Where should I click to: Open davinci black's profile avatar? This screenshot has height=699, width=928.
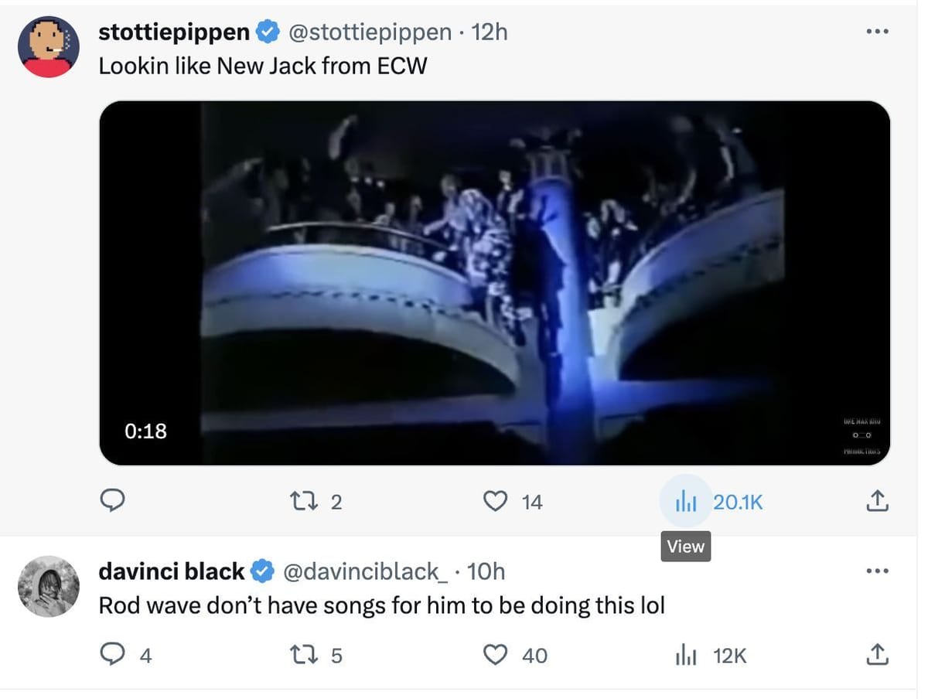point(49,586)
